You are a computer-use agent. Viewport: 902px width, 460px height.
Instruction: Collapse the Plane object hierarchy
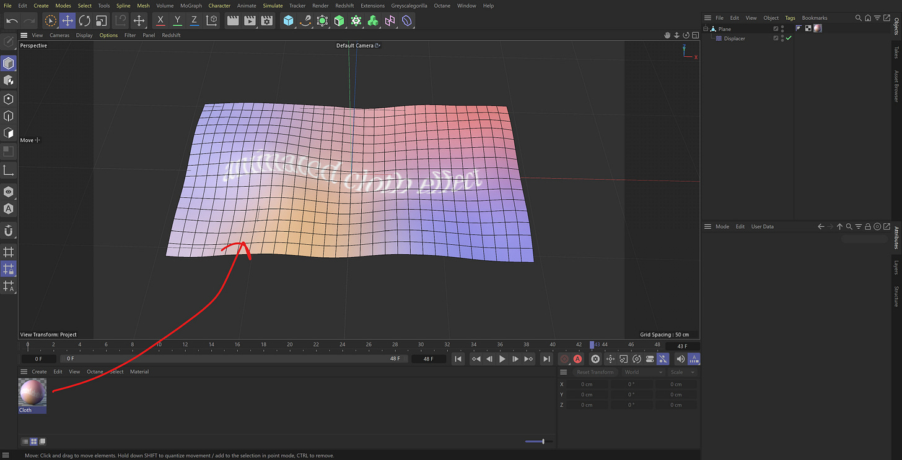coord(706,29)
